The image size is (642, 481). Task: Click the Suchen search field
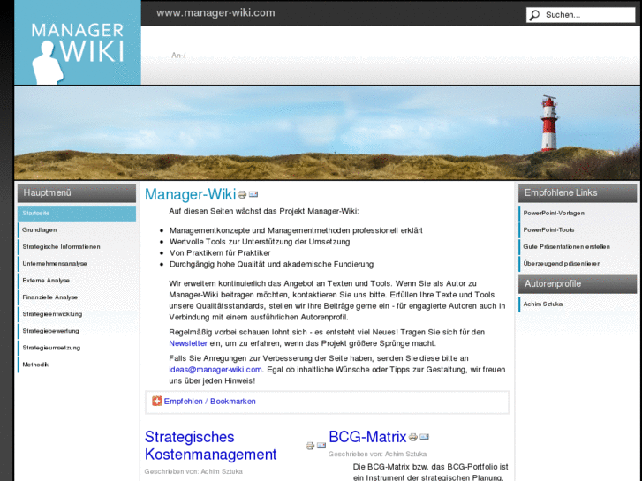580,15
